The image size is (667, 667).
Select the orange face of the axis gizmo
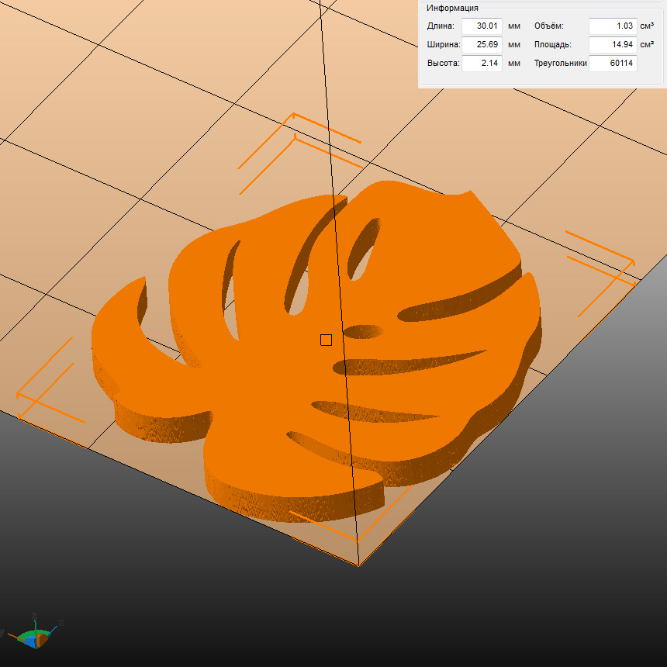pyautogui.click(x=43, y=642)
